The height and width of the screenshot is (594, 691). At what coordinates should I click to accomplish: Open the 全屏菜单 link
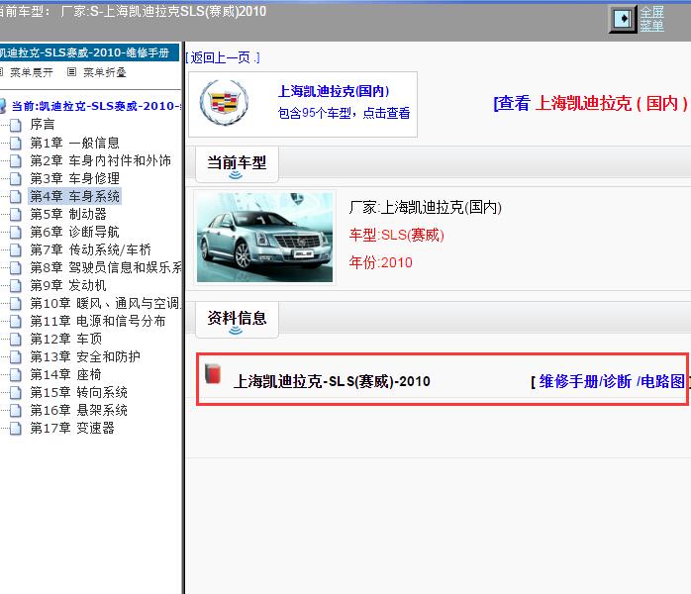(651, 19)
